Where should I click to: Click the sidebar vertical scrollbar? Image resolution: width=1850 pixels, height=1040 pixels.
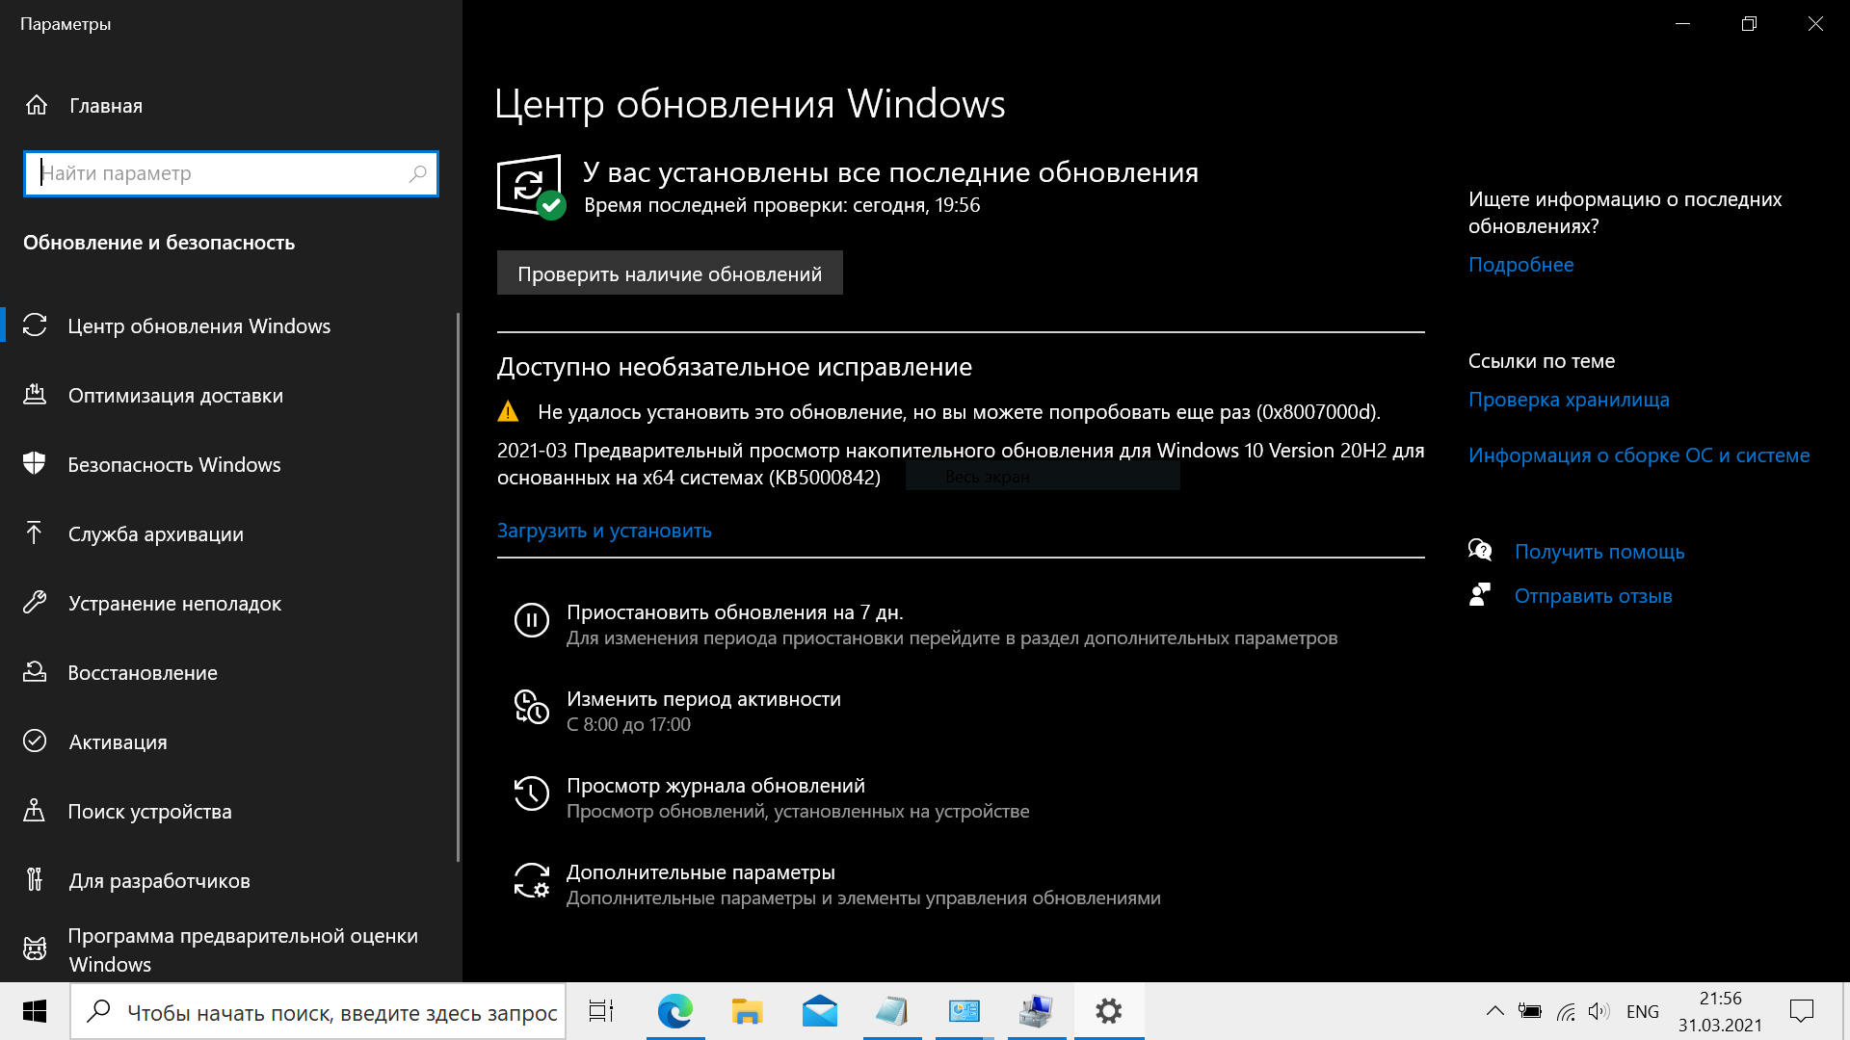click(x=458, y=587)
